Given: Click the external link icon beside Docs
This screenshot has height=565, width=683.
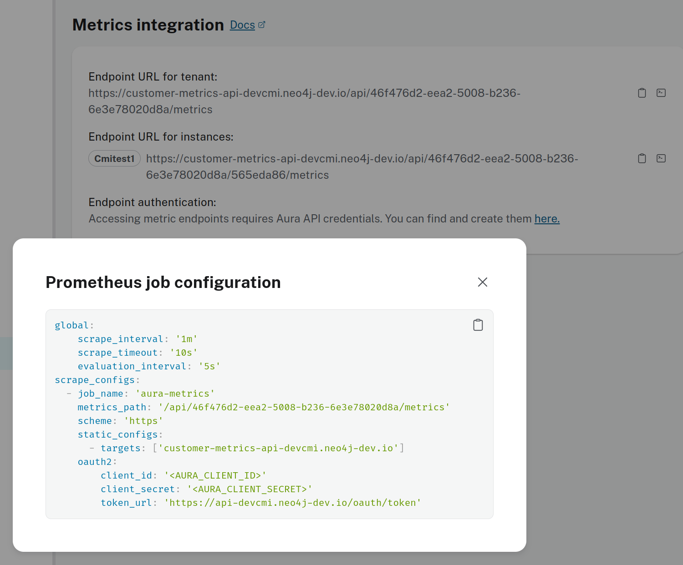Looking at the screenshot, I should 262,25.
